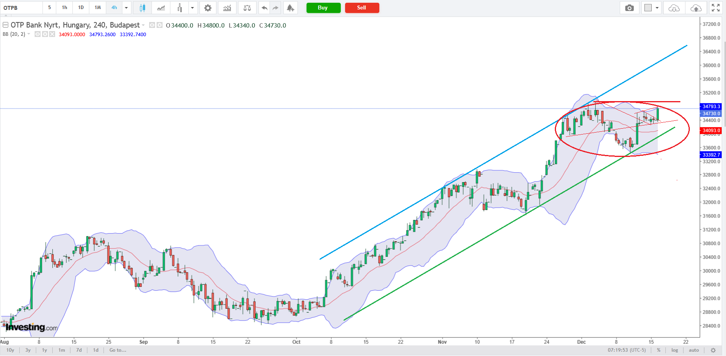This screenshot has width=726, height=356.
Task: Toggle the log scale option
Action: point(675,350)
